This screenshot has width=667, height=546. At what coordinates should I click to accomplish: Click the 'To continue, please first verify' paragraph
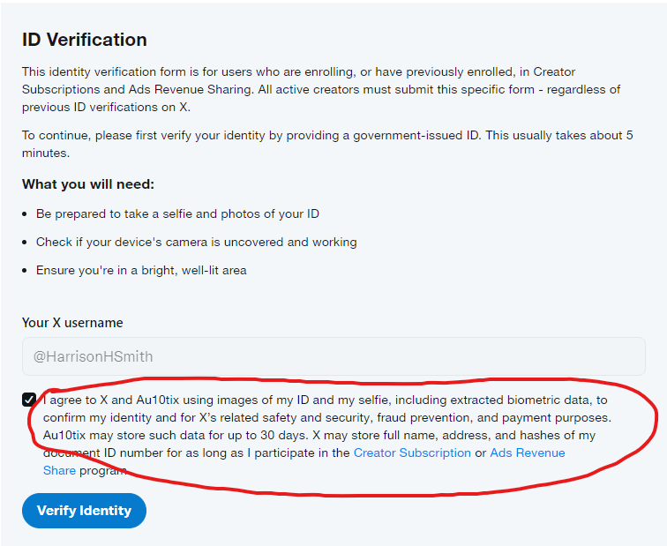[x=326, y=144]
